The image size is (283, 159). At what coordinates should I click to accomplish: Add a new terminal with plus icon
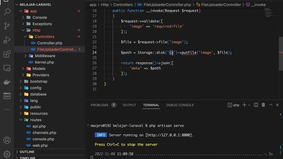pyautogui.click(x=244, y=105)
